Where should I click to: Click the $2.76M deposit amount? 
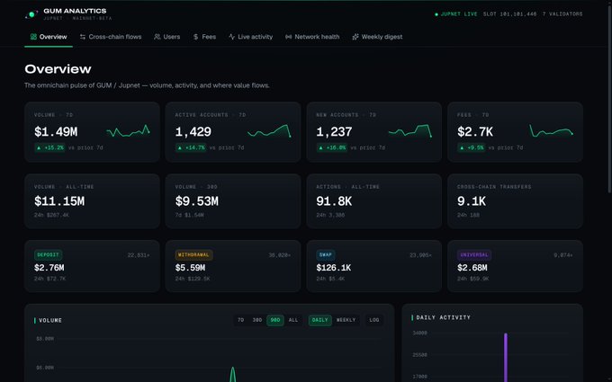(x=49, y=268)
